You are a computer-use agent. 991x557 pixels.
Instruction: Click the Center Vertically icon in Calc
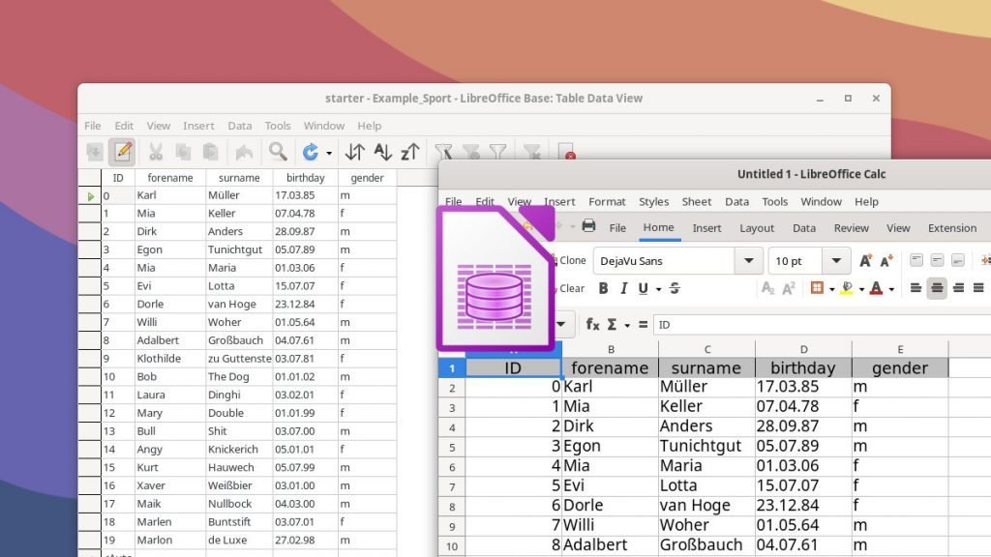pyautogui.click(x=937, y=260)
